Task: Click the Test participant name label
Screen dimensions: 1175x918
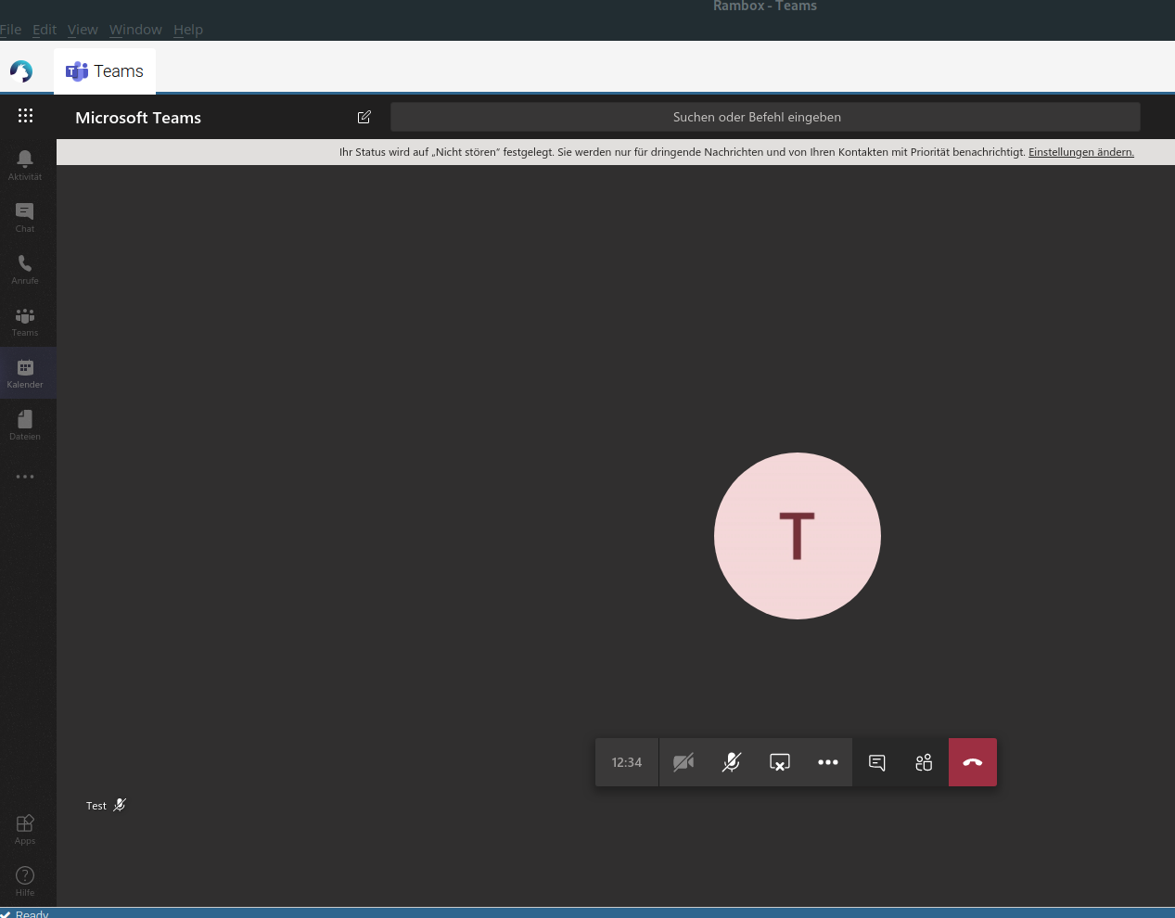Action: click(96, 806)
